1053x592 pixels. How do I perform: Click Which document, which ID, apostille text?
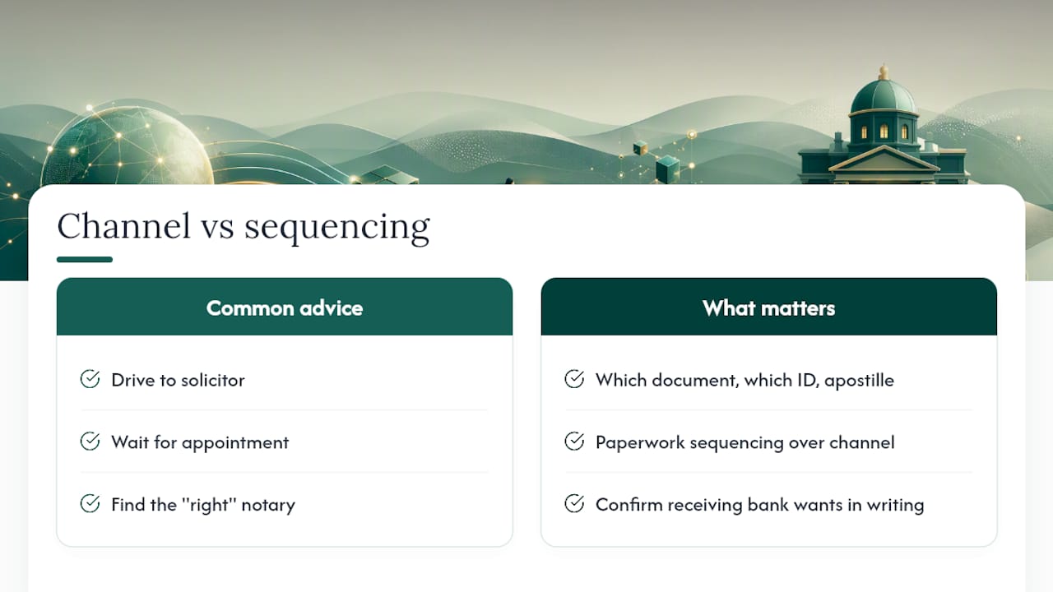[x=745, y=380]
